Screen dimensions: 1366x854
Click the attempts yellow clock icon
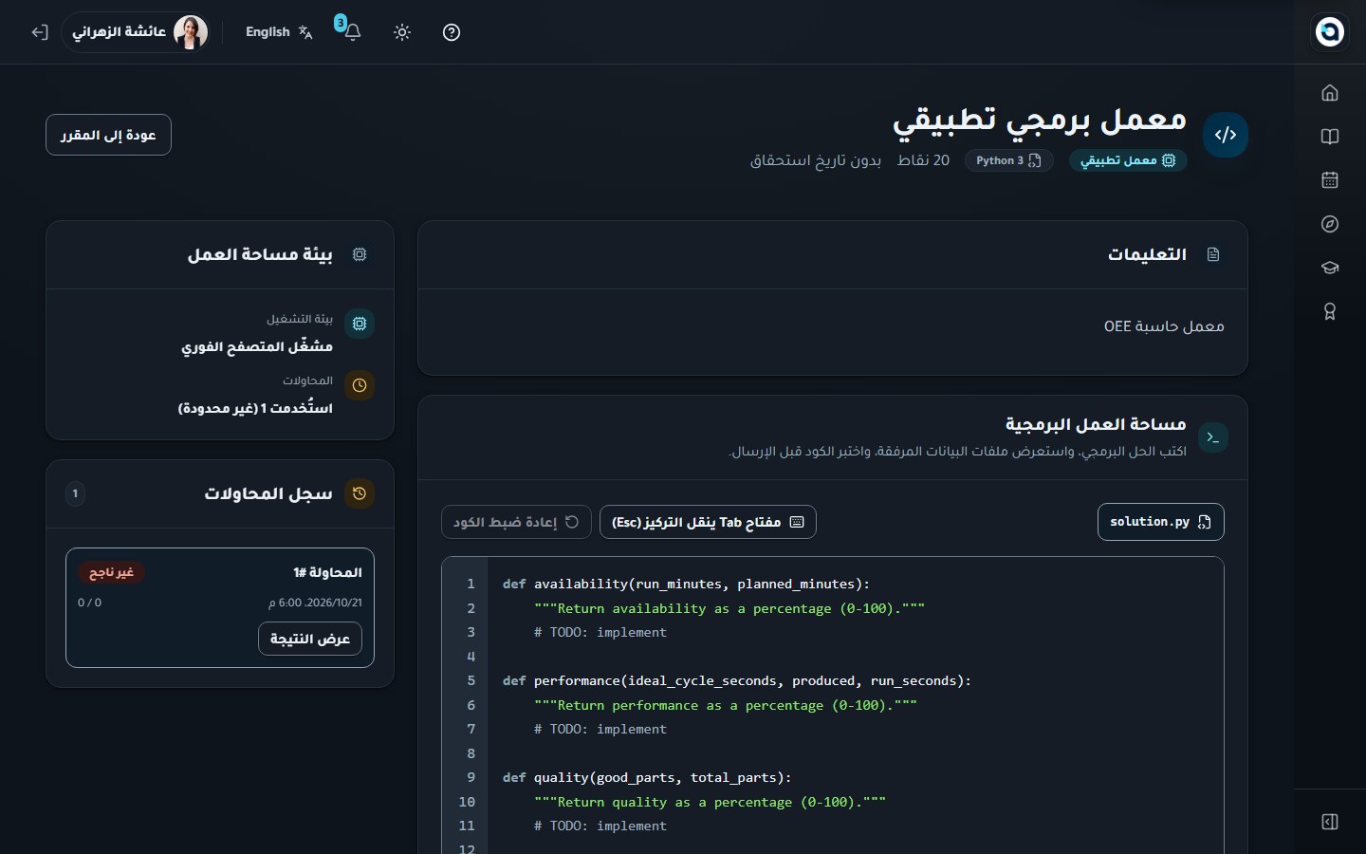click(x=360, y=385)
